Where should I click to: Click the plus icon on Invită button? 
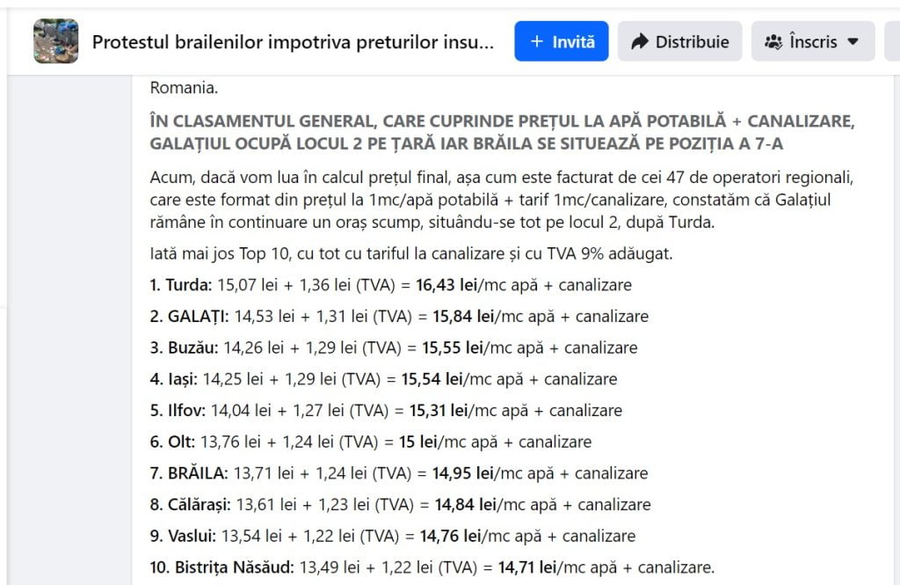pos(537,41)
